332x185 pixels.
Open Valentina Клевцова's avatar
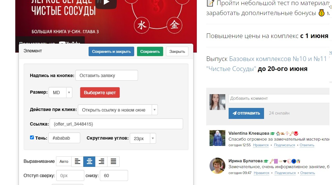[217, 138]
